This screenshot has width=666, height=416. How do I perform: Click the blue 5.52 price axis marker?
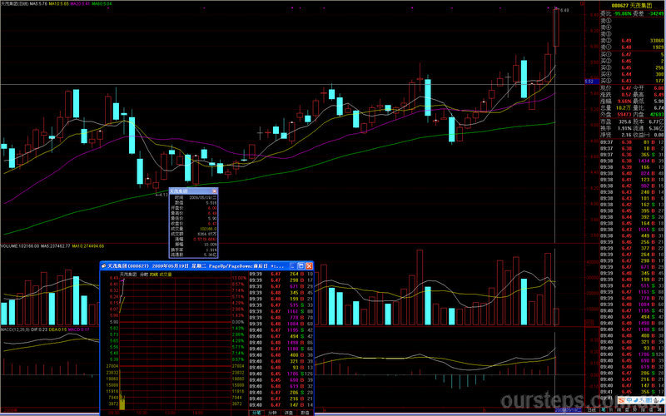click(589, 82)
